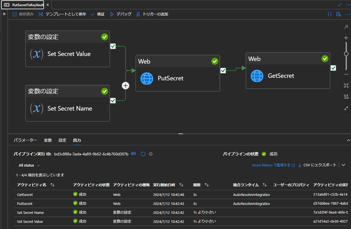Image resolution: width=351 pixels, height=229 pixels.
Task: Switch to the 変数 tab
Action: (x=48, y=140)
